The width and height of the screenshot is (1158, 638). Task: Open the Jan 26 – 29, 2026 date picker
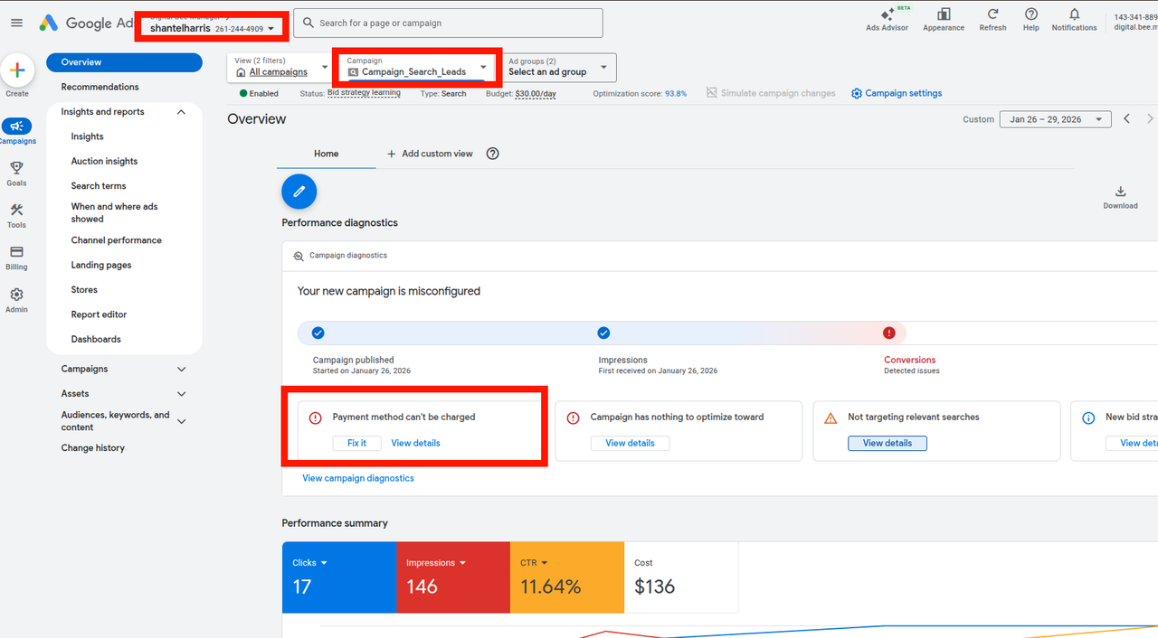point(1055,119)
